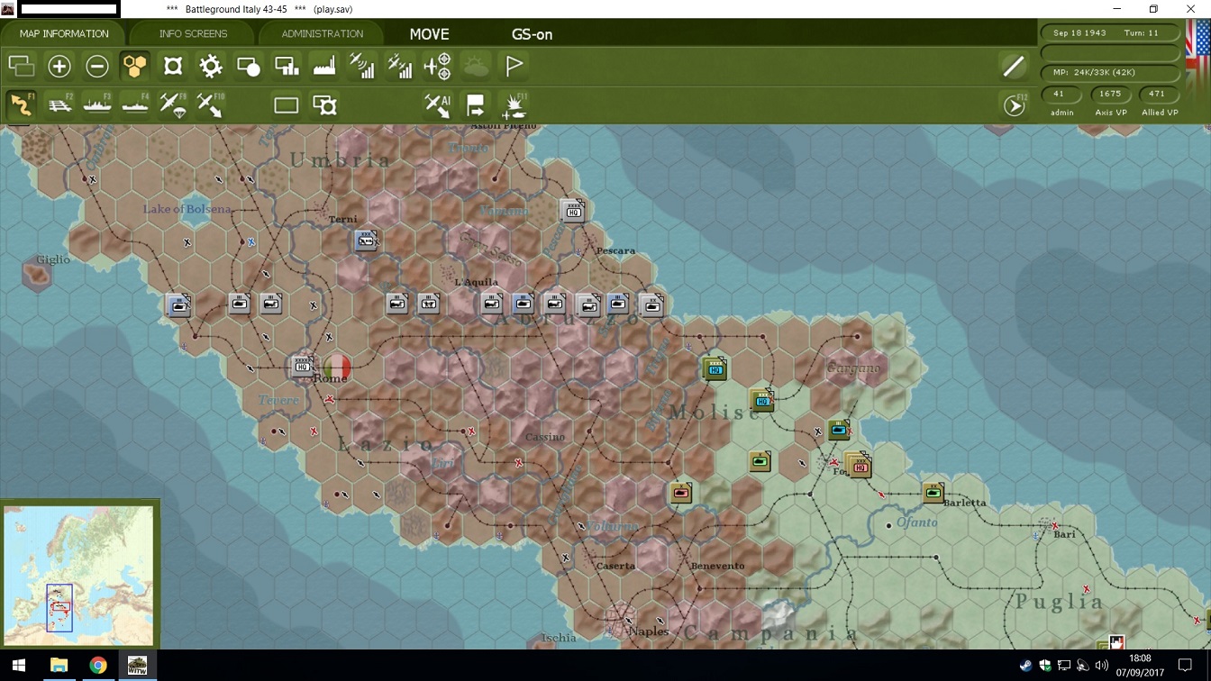Click the flag with arrow icon

coord(476,105)
